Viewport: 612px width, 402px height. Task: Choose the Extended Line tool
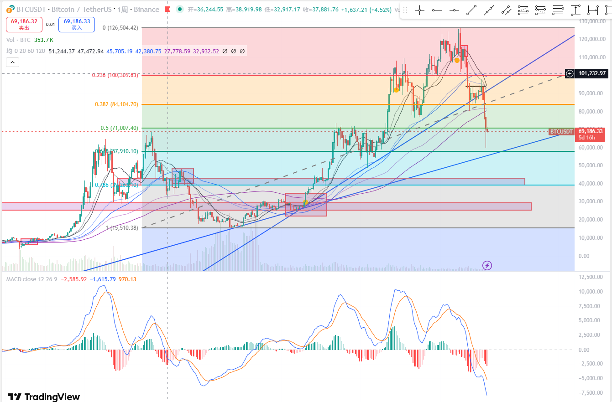pos(489,10)
